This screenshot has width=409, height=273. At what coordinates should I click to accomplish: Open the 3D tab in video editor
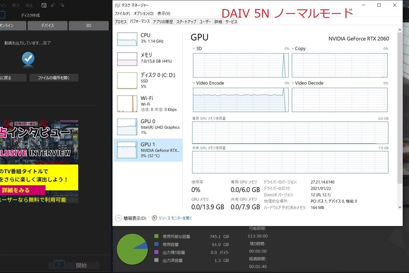pyautogui.click(x=89, y=26)
